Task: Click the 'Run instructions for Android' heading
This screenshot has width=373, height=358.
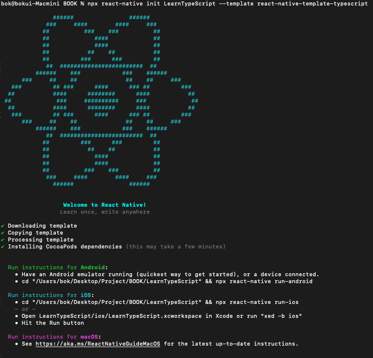Action: (58, 267)
